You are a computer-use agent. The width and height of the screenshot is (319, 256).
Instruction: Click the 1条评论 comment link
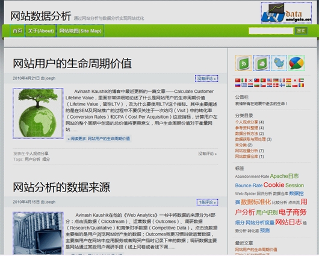pyautogui.click(x=207, y=202)
